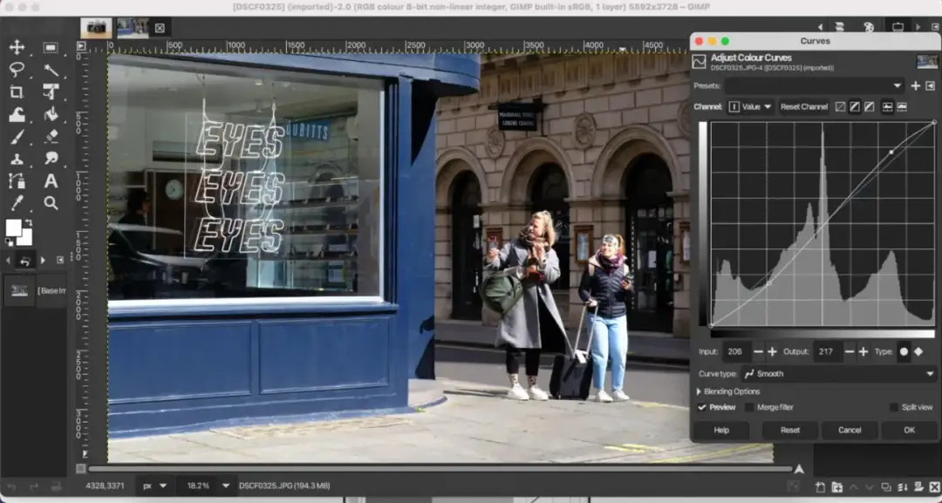This screenshot has height=503, width=942.
Task: Select the Move tool in the toolbox
Action: click(x=17, y=47)
